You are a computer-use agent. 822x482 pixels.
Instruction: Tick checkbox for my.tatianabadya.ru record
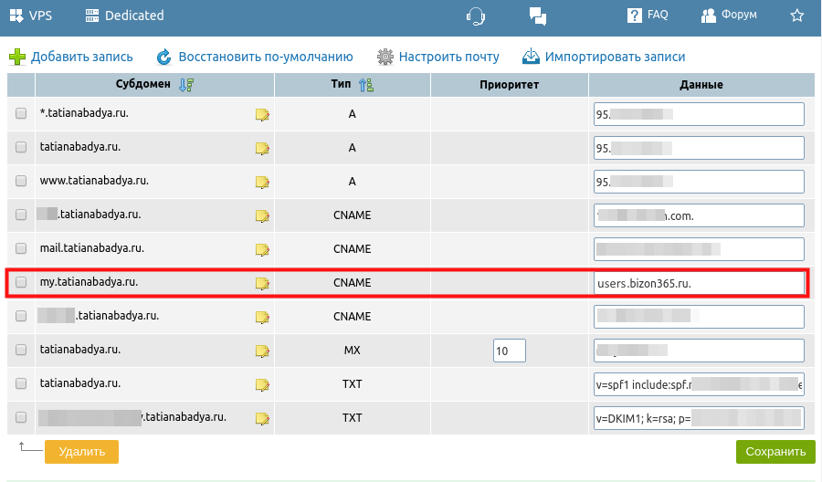point(21,283)
